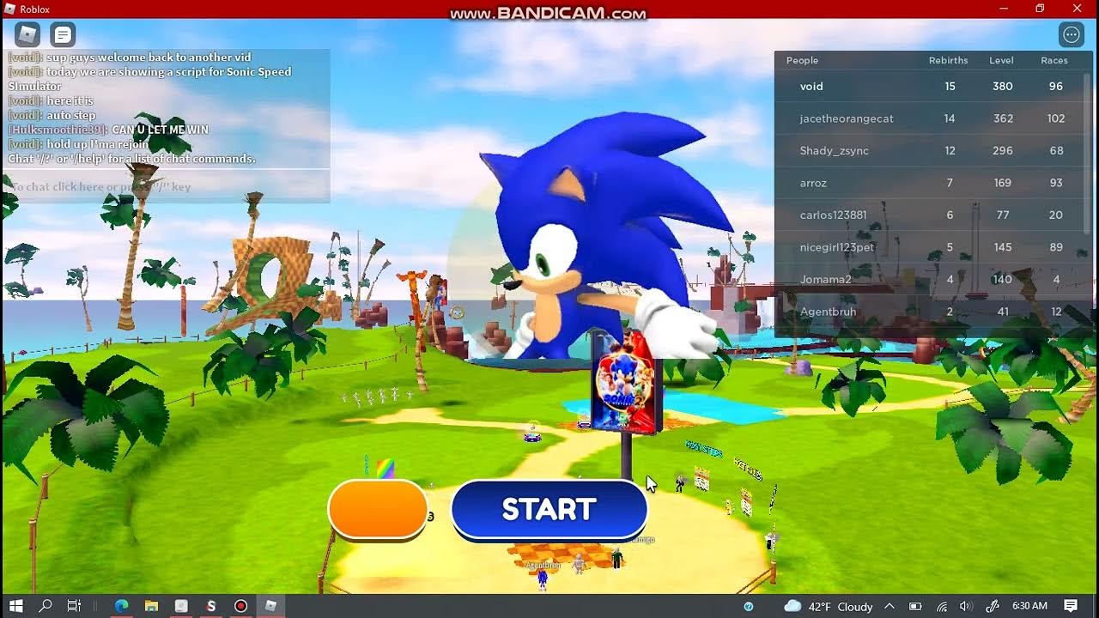Click the People column header
1099x618 pixels.
pos(802,60)
